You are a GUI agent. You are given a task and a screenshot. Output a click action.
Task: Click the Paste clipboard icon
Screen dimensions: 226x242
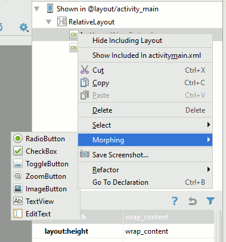(85, 95)
